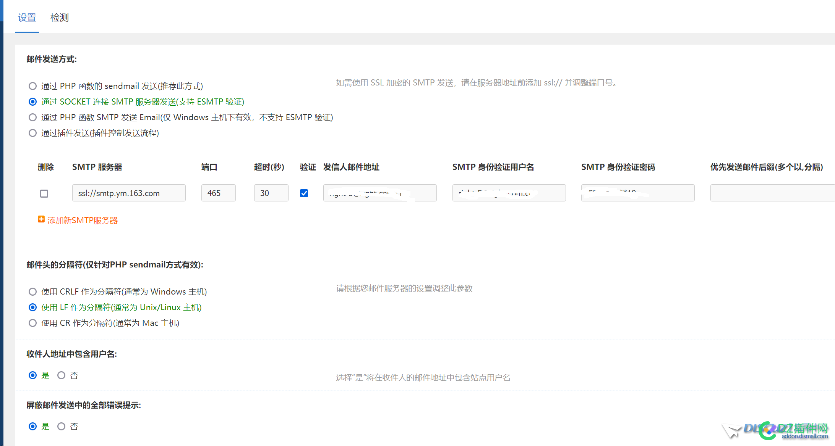Select SOCKET 连接 SMTP 服务器发送 option

click(x=33, y=102)
